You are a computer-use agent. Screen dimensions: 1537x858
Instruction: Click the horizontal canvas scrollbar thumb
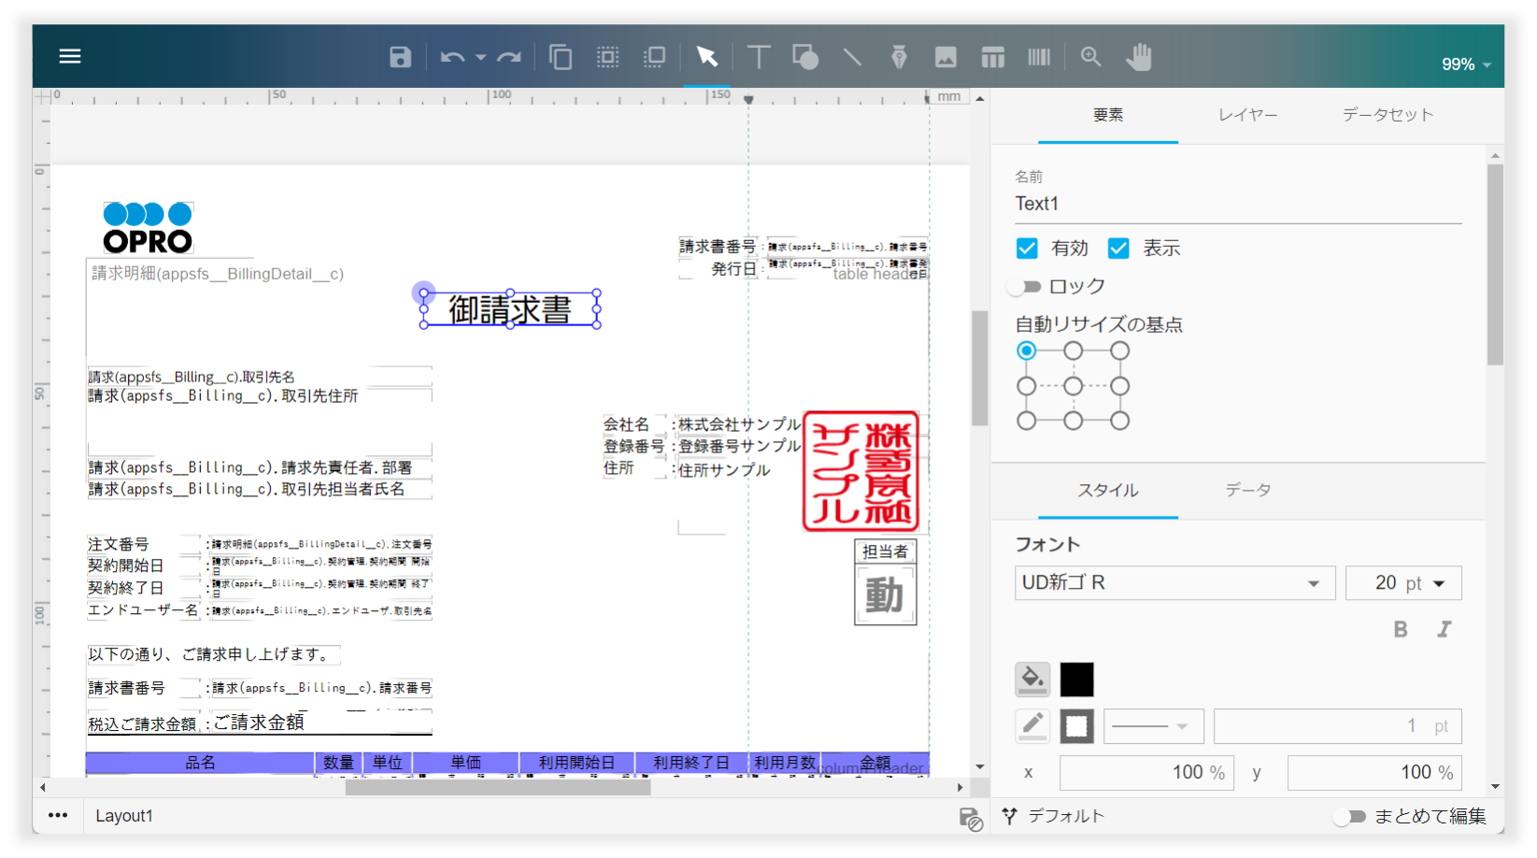tap(498, 788)
